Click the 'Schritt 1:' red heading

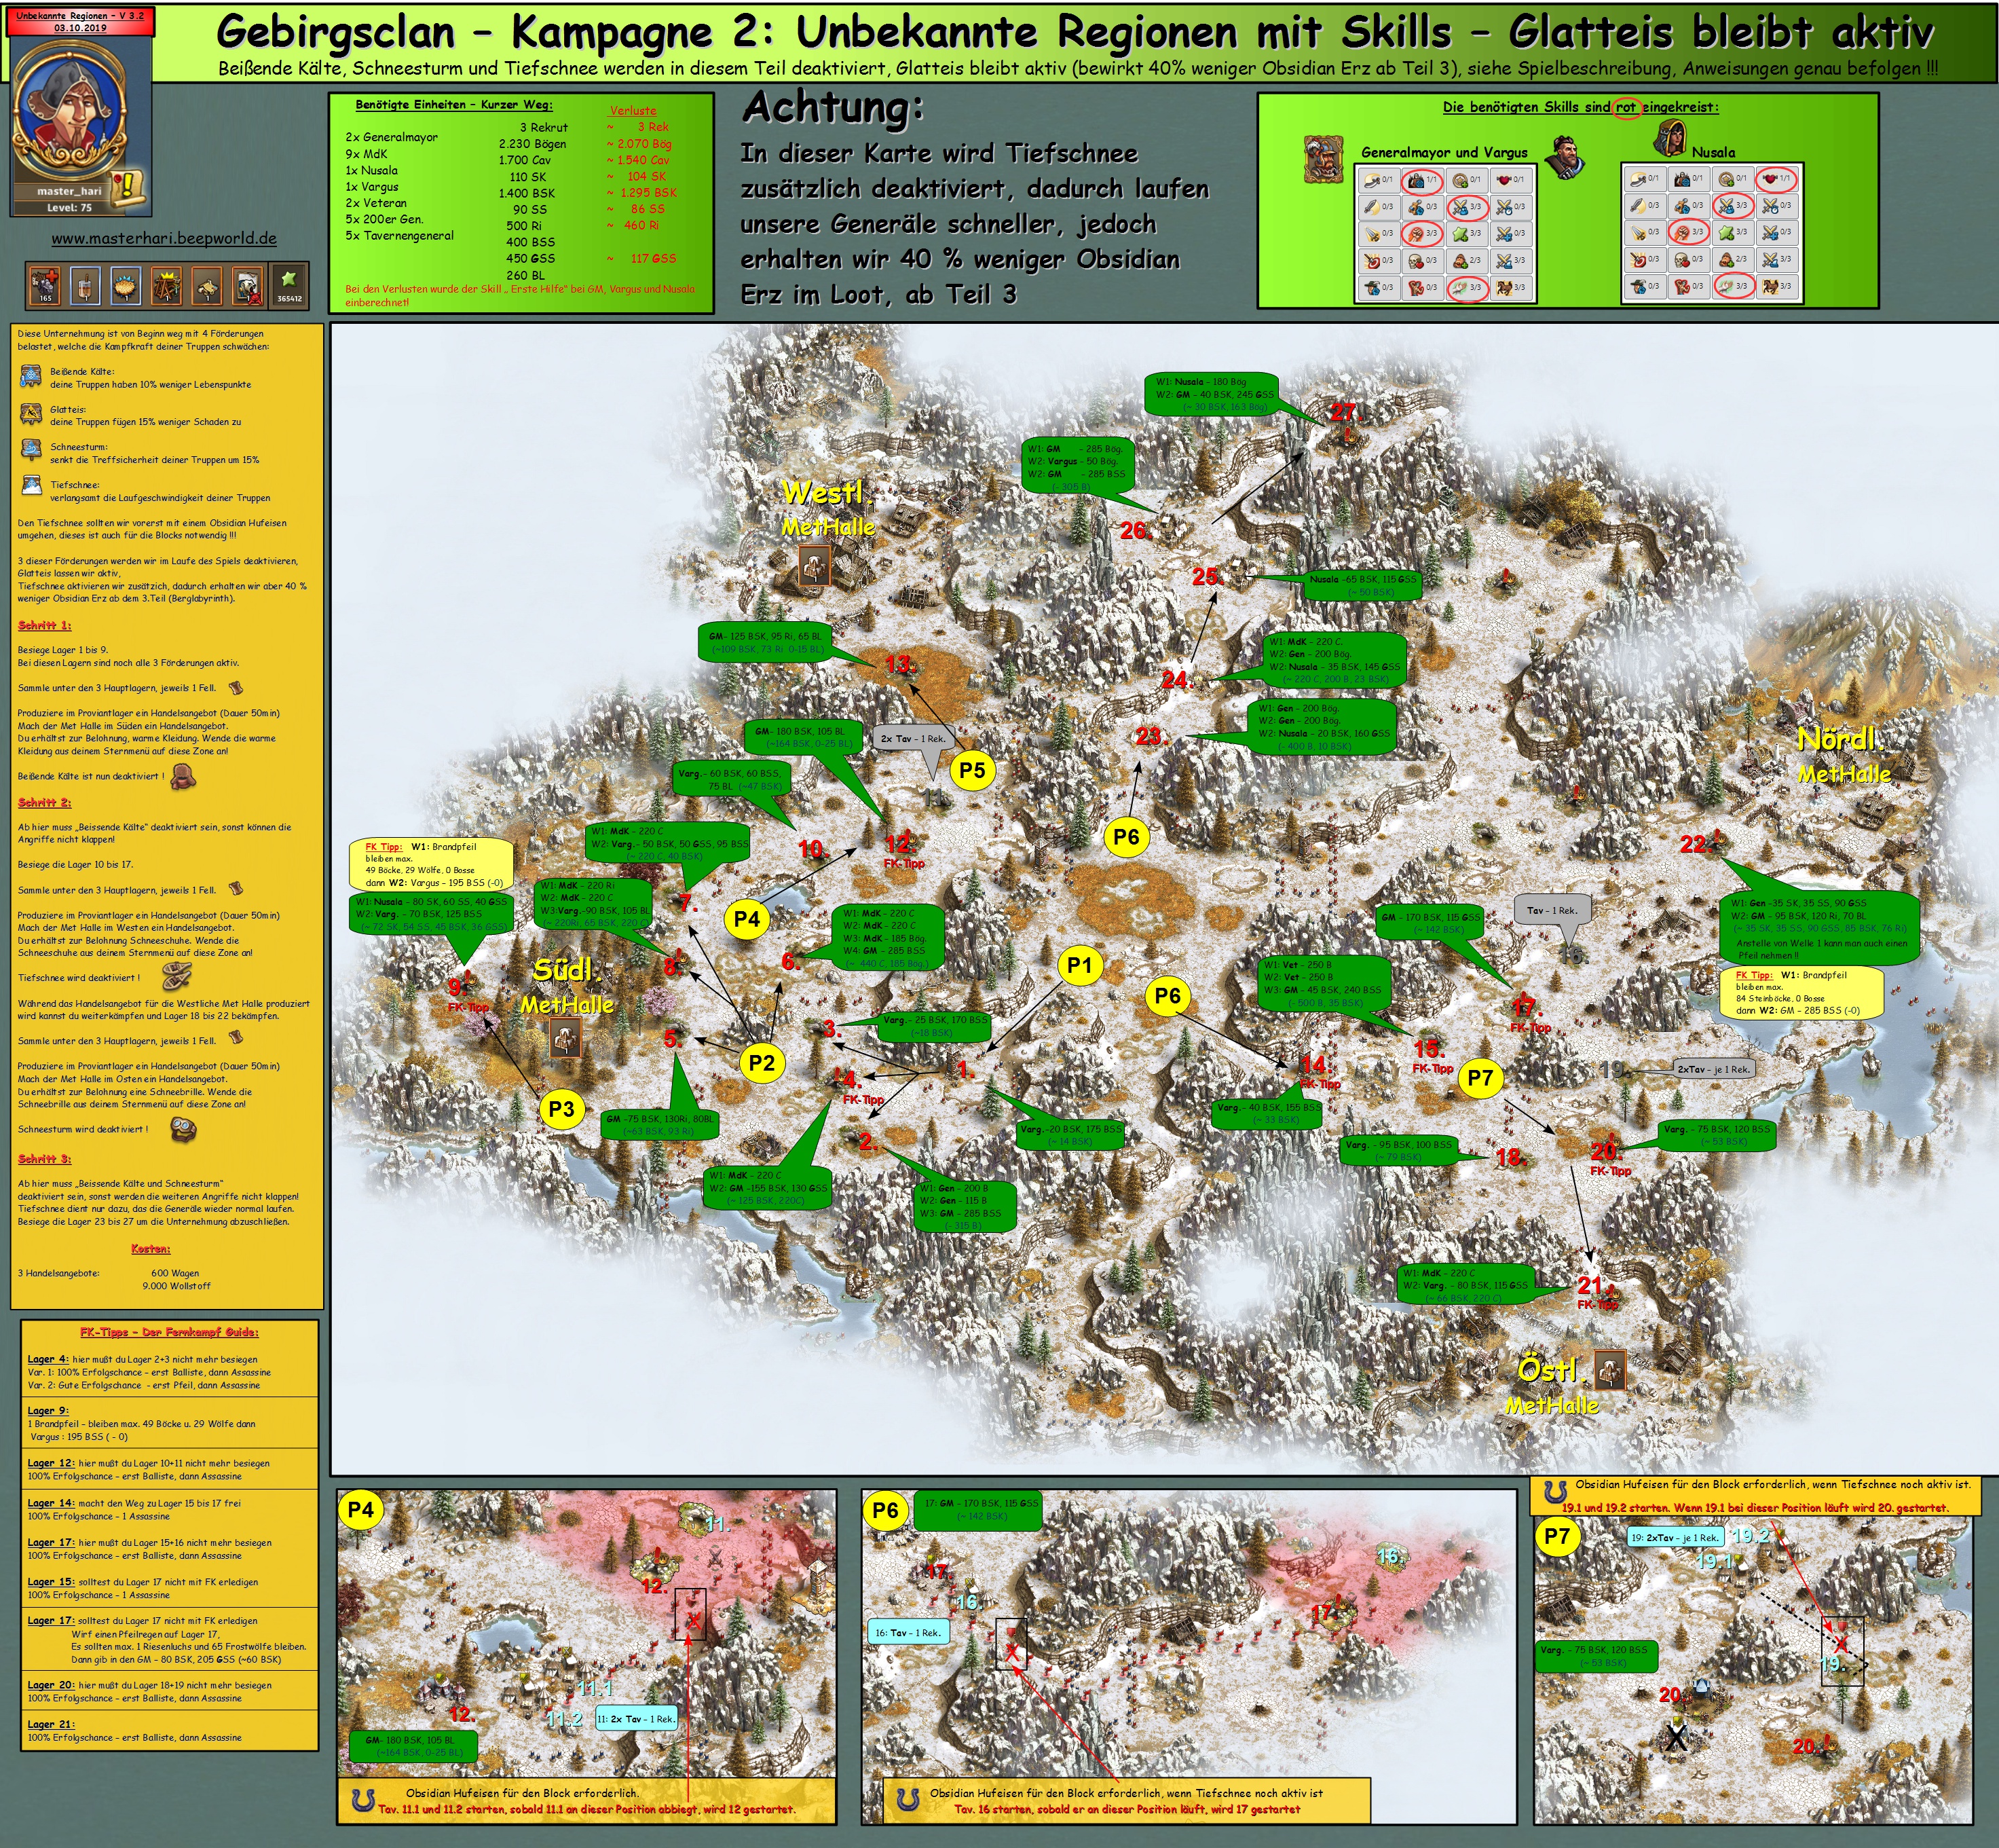44,625
